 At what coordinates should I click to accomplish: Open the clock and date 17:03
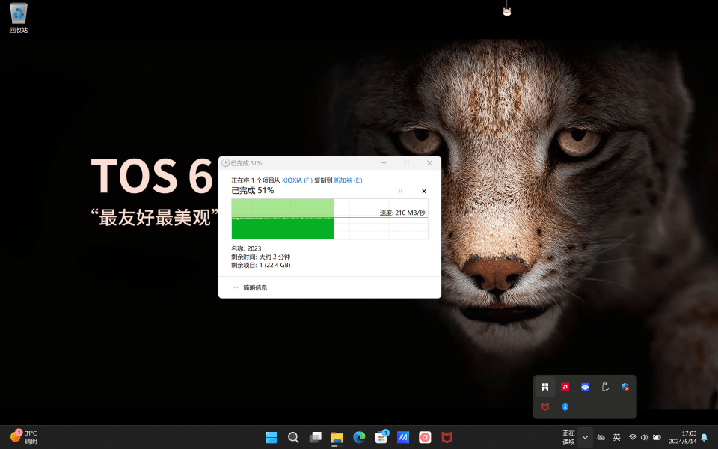point(682,437)
